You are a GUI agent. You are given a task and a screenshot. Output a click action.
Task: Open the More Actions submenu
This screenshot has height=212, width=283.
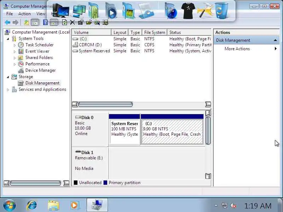pos(247,49)
